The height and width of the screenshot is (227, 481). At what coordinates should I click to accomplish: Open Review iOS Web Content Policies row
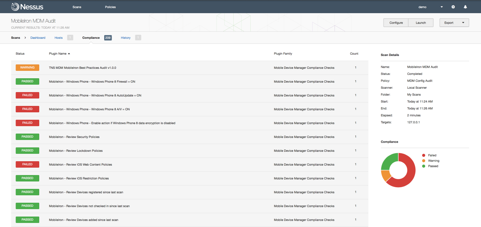point(190,165)
